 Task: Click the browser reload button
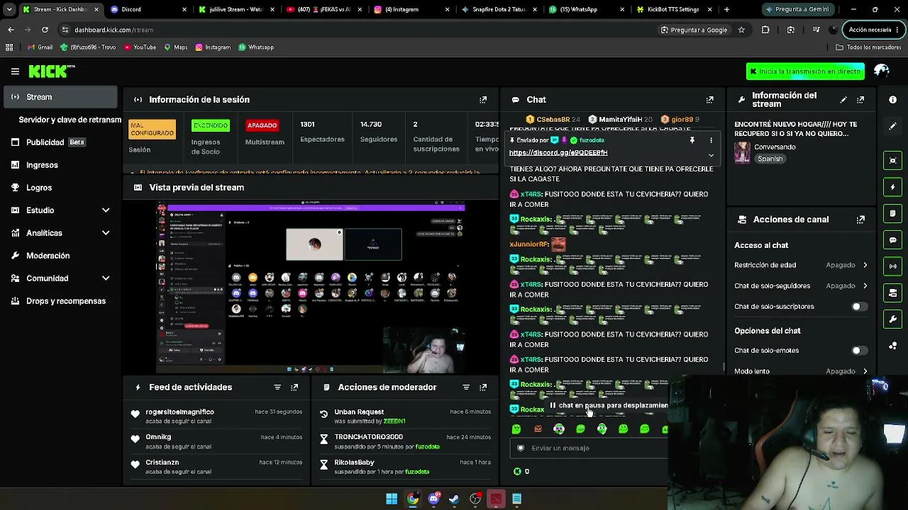click(45, 30)
